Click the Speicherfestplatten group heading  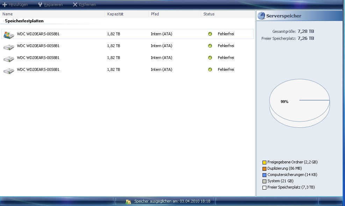[x=24, y=21]
